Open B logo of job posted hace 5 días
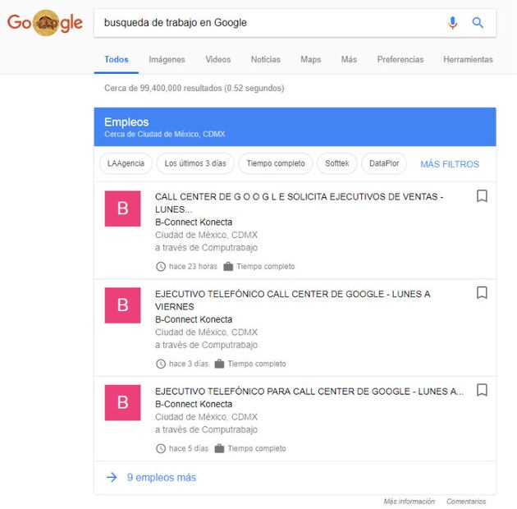Image resolution: width=517 pixels, height=509 pixels. (x=122, y=402)
